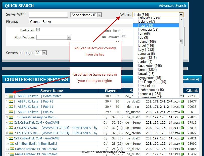Click the green icon beside port 29000
This screenshot has width=204, height=156.
coord(182,144)
